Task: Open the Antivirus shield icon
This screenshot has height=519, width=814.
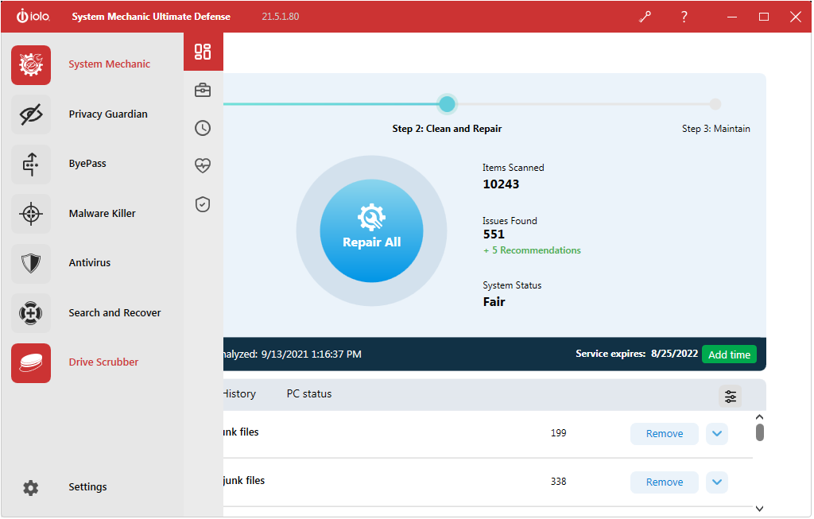Action: (x=31, y=263)
